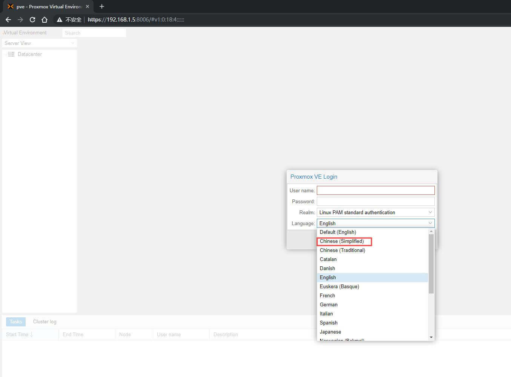Viewport: 511px width, 377px height.
Task: Click the browser back arrow icon
Action: tap(8, 20)
